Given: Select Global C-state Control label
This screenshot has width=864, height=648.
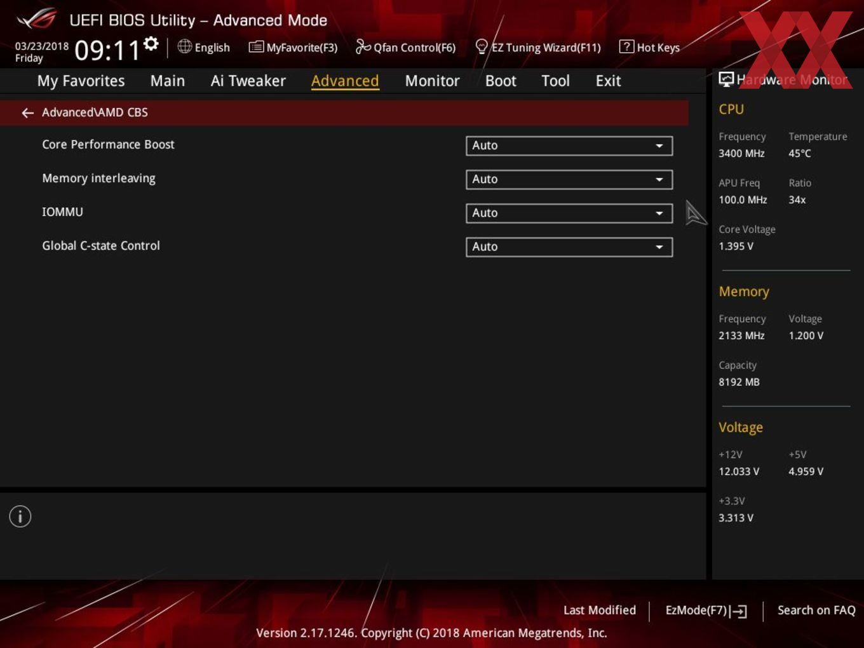Looking at the screenshot, I should tap(101, 245).
